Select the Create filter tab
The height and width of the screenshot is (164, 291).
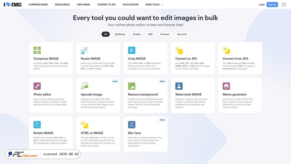137,34
